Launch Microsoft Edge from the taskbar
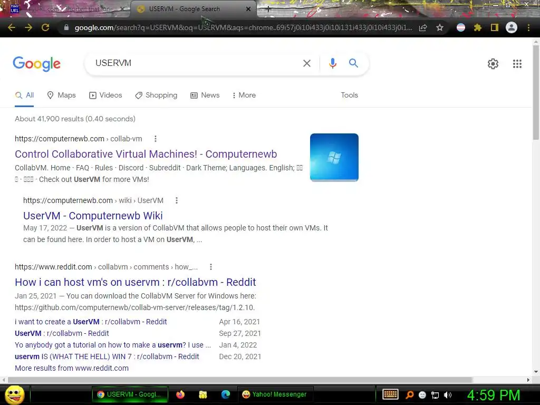Viewport: 540px width, 405px height. [226, 394]
